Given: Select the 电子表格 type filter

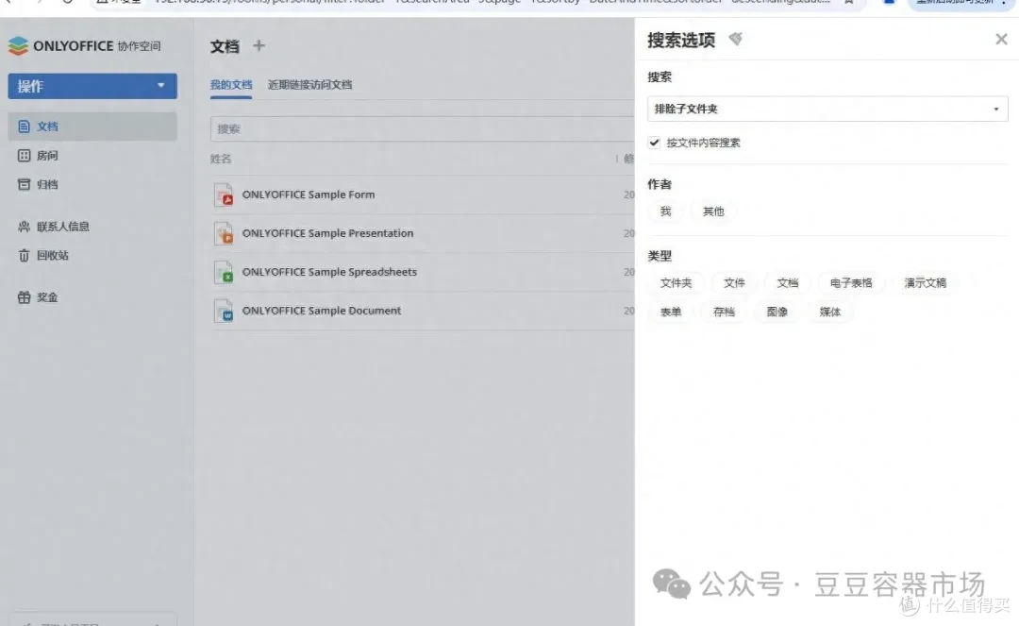Looking at the screenshot, I should 851,282.
